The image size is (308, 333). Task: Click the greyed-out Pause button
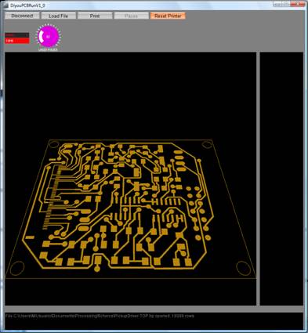pyautogui.click(x=131, y=16)
